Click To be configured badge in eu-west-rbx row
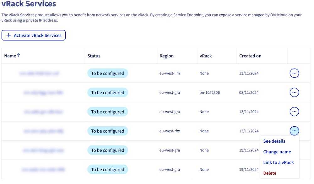The image size is (314, 184). point(108,131)
